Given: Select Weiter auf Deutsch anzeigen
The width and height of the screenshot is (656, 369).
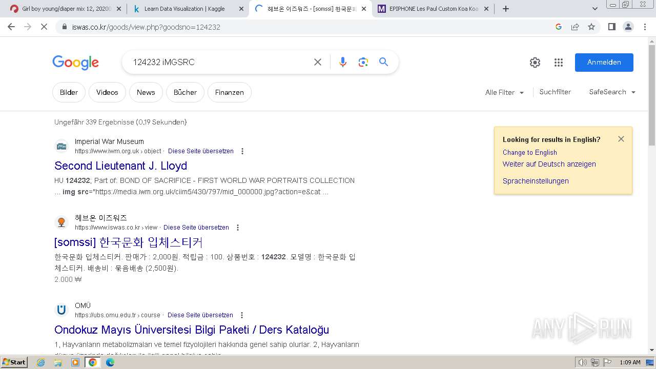Looking at the screenshot, I should [549, 164].
